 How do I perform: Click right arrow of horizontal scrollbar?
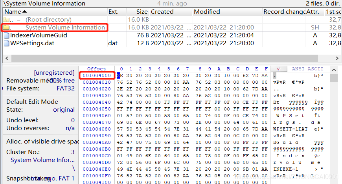pos(337,59)
